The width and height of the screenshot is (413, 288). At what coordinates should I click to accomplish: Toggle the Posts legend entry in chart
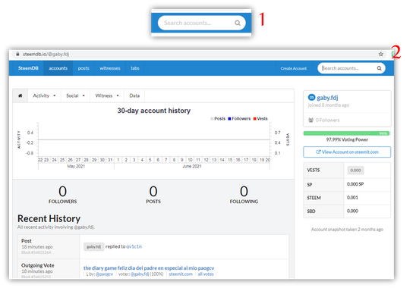218,119
